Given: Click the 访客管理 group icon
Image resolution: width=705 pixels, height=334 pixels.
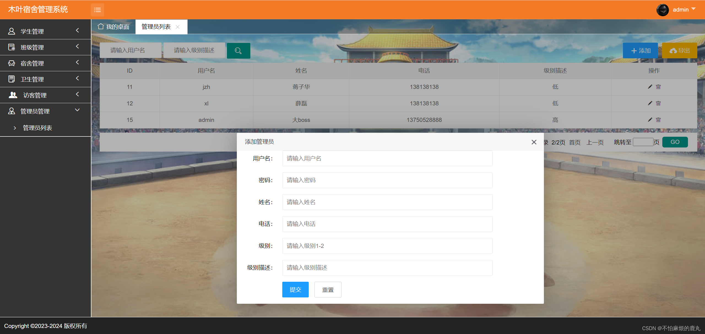Looking at the screenshot, I should point(13,95).
